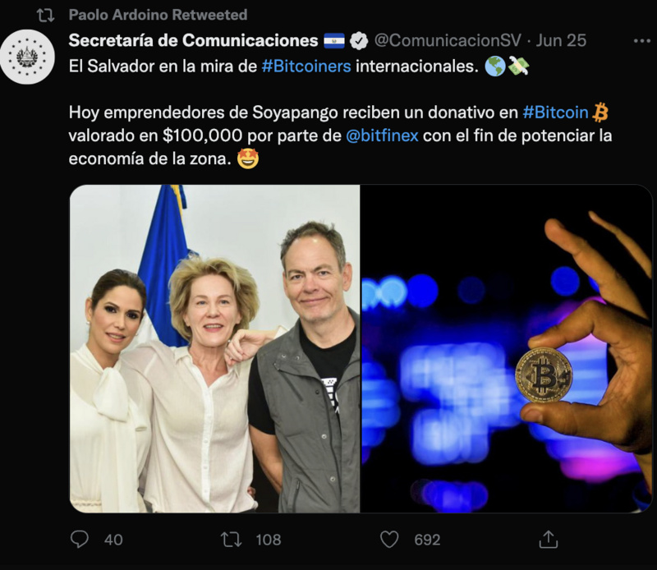Open the three-dot more options menu

[641, 40]
